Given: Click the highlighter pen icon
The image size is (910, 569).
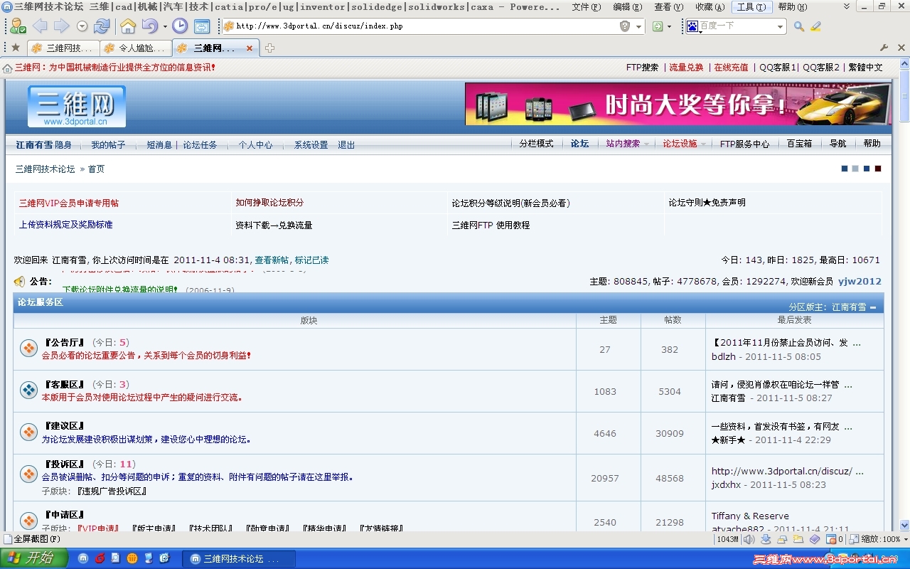Looking at the screenshot, I should click(815, 26).
